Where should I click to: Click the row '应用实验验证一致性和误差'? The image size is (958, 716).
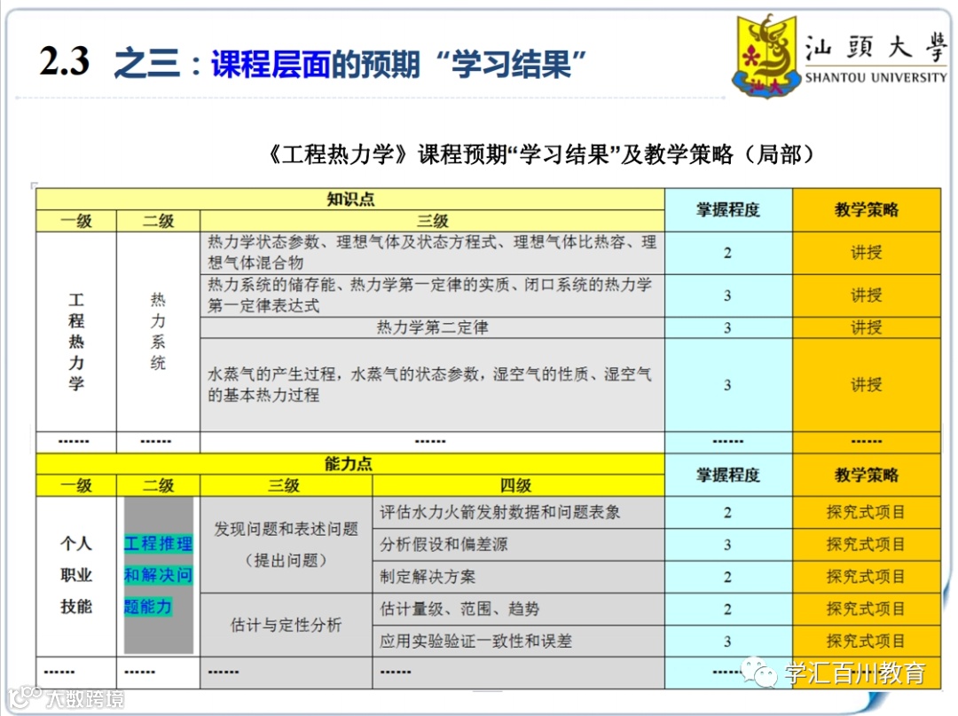click(518, 641)
